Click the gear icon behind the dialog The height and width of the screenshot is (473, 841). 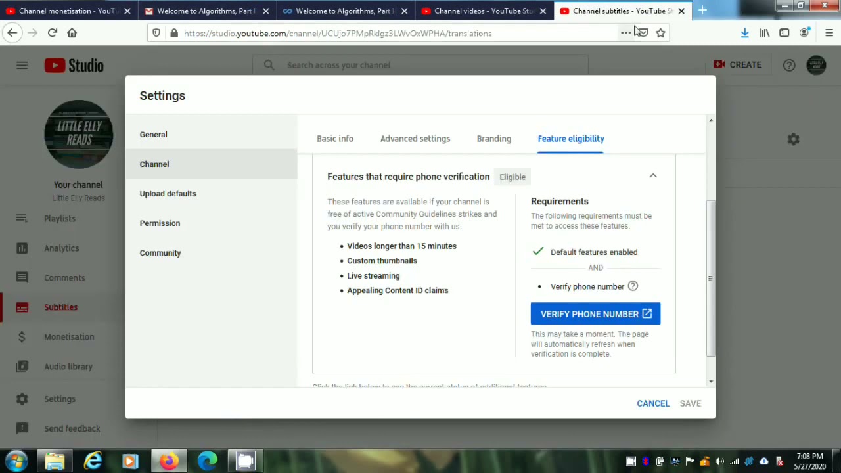(x=793, y=139)
